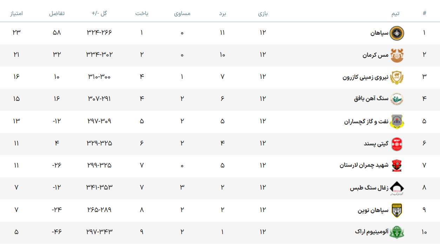Open the سپاهان team name link
The width and height of the screenshot is (440, 247).
(x=380, y=33)
